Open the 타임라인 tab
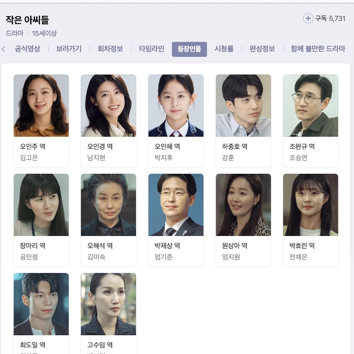The width and height of the screenshot is (354, 354). pyautogui.click(x=152, y=49)
